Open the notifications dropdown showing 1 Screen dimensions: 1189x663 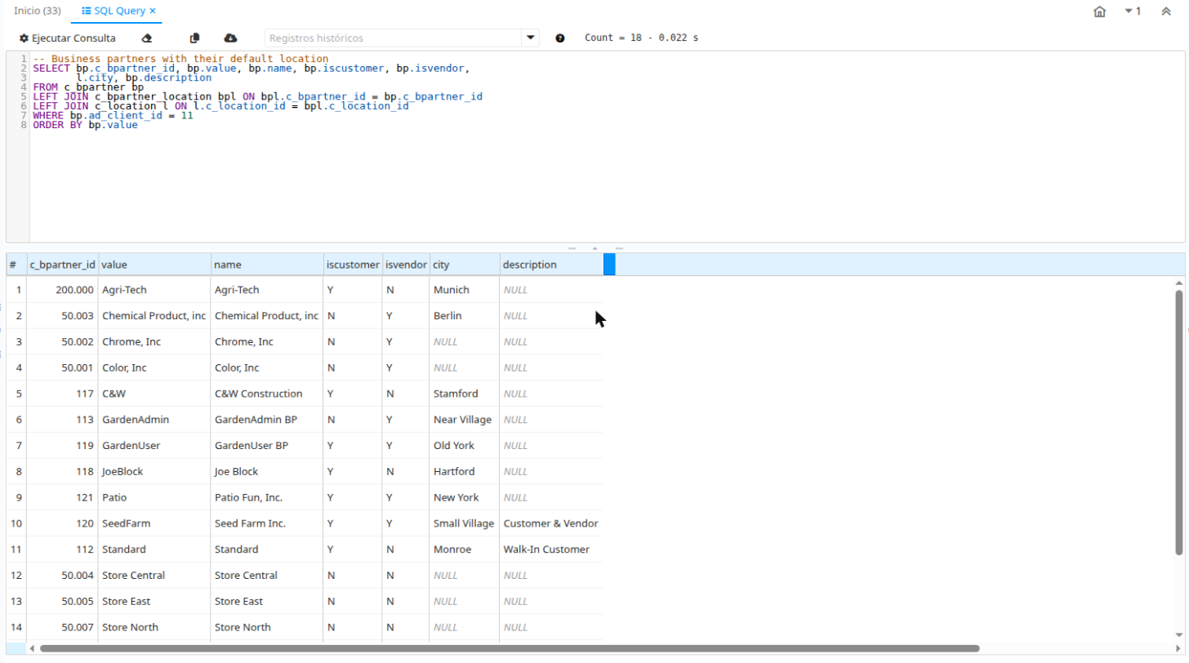pos(1133,11)
